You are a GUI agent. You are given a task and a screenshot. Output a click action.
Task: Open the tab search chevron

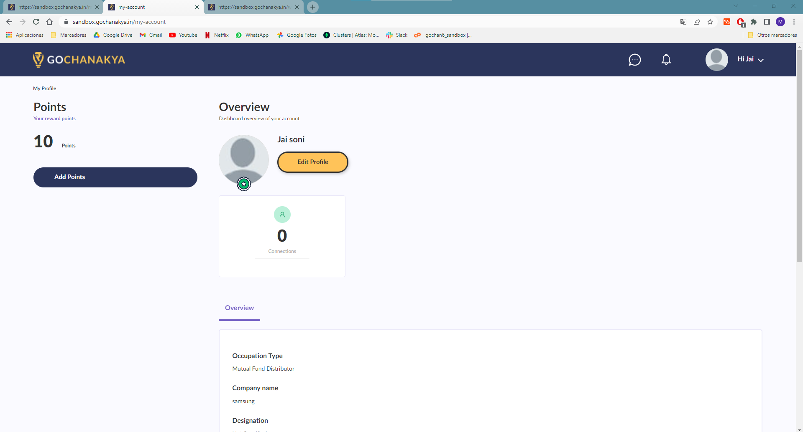point(736,6)
